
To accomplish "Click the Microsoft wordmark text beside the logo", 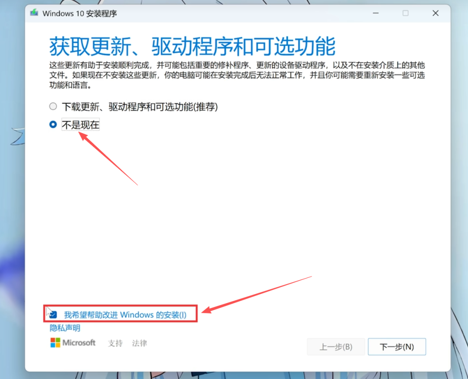I will [79, 343].
